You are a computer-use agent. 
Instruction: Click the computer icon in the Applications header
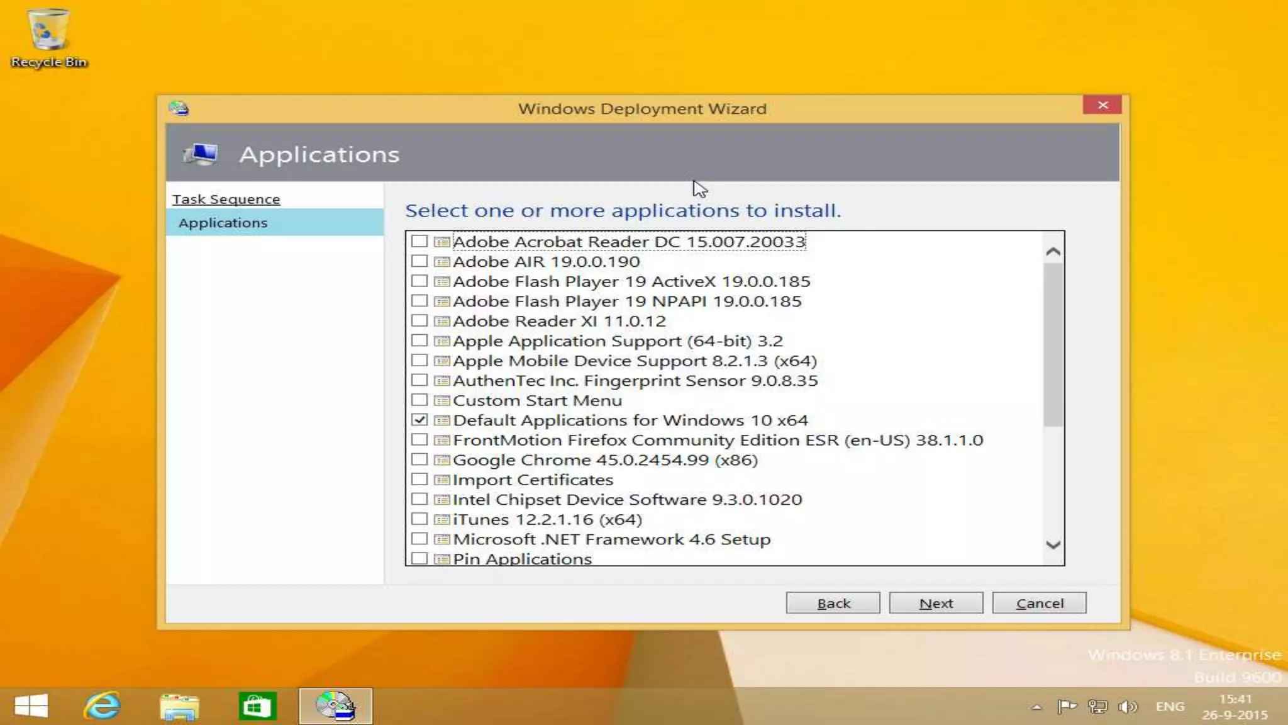point(200,154)
